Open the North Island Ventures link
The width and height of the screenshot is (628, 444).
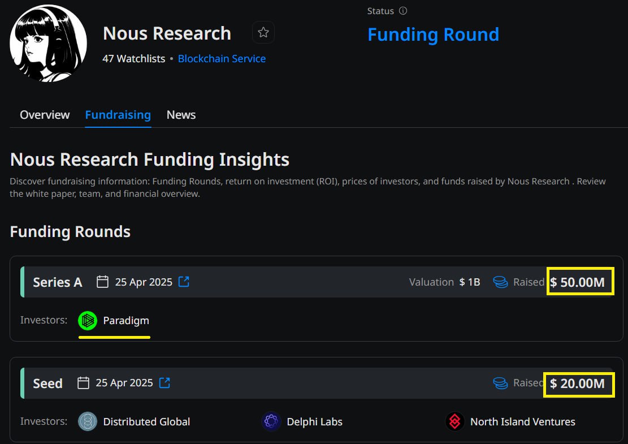click(x=522, y=422)
